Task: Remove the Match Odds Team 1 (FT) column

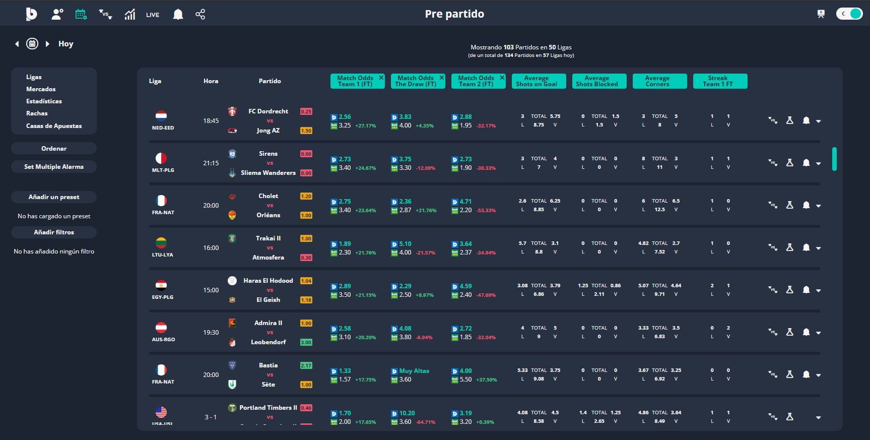Action: [x=381, y=78]
